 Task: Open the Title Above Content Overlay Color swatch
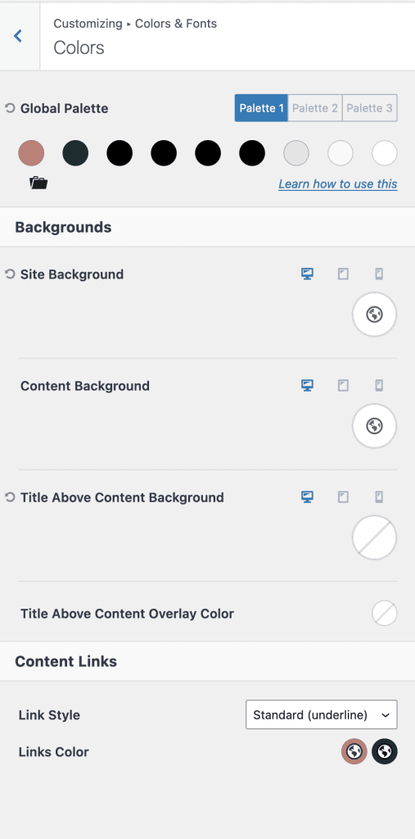click(385, 613)
